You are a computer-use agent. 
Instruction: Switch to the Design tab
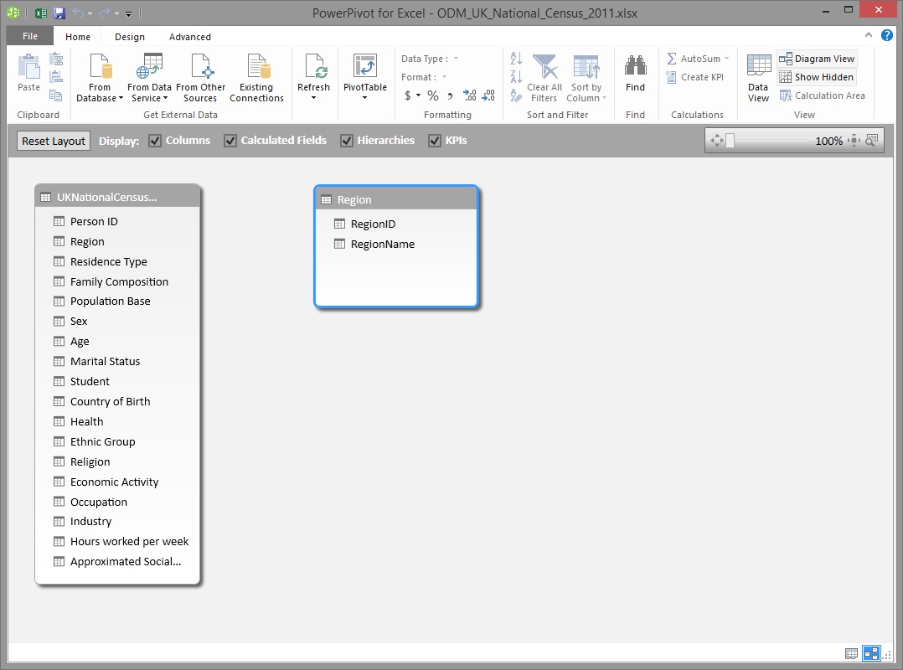pyautogui.click(x=130, y=37)
